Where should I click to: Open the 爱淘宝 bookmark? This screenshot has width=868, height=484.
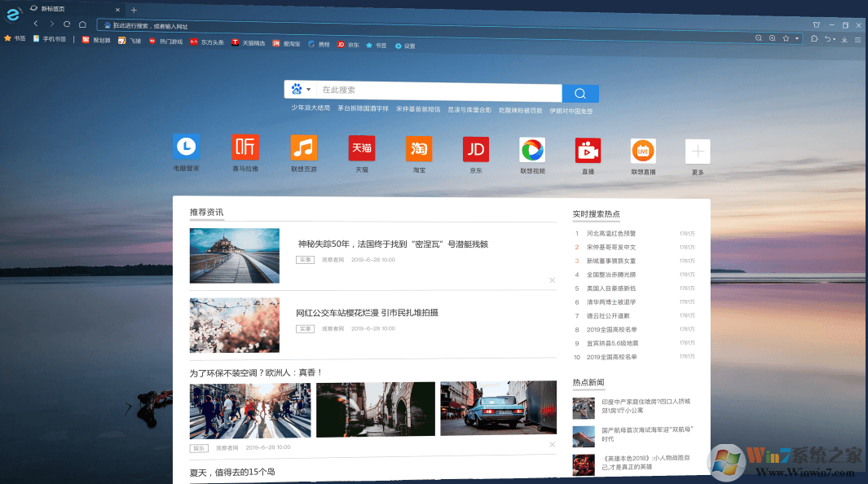[286, 43]
